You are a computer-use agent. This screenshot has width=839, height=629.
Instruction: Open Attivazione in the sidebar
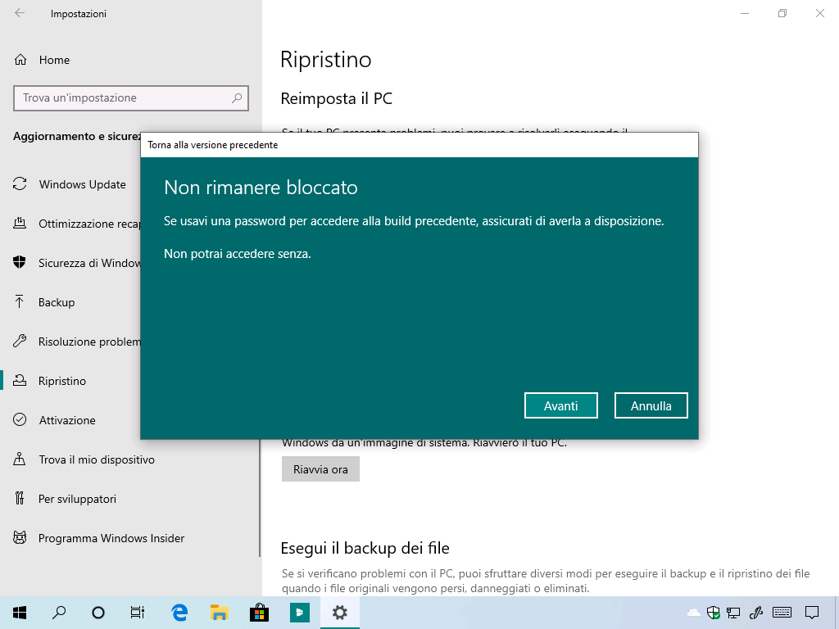(67, 420)
